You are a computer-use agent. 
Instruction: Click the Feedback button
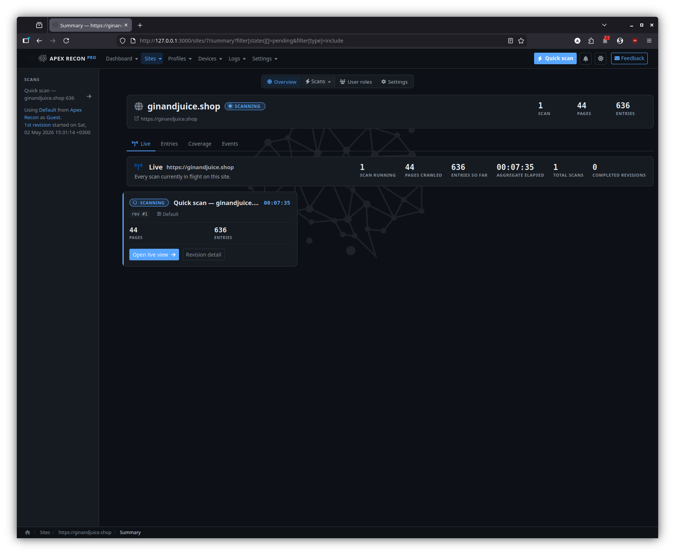[629, 59]
